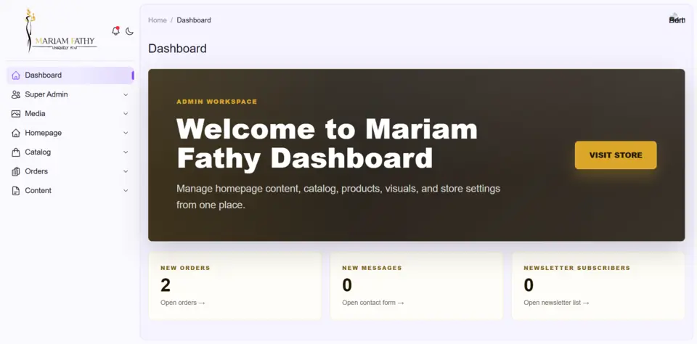The height and width of the screenshot is (344, 697).
Task: Click the NEW MESSAGES card title
Action: [372, 268]
